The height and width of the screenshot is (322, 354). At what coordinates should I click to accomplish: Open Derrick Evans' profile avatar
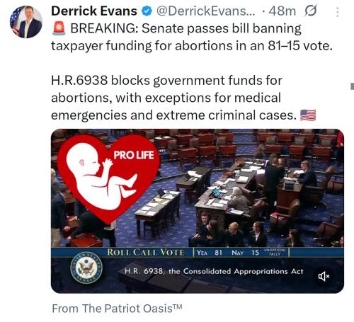coord(26,22)
